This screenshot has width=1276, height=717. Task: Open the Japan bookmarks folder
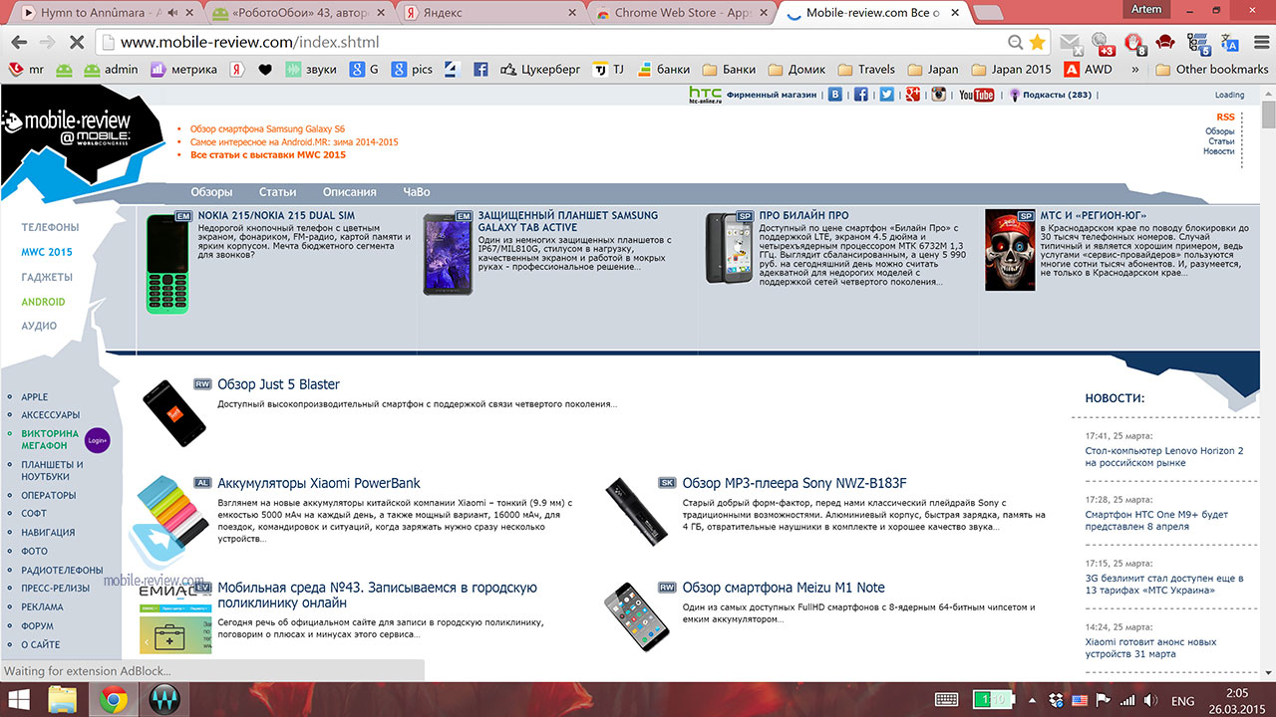click(932, 70)
